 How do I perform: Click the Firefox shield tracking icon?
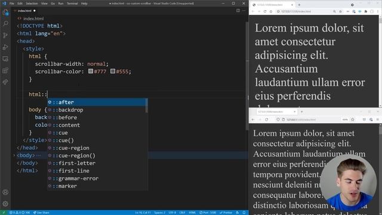(x=278, y=119)
